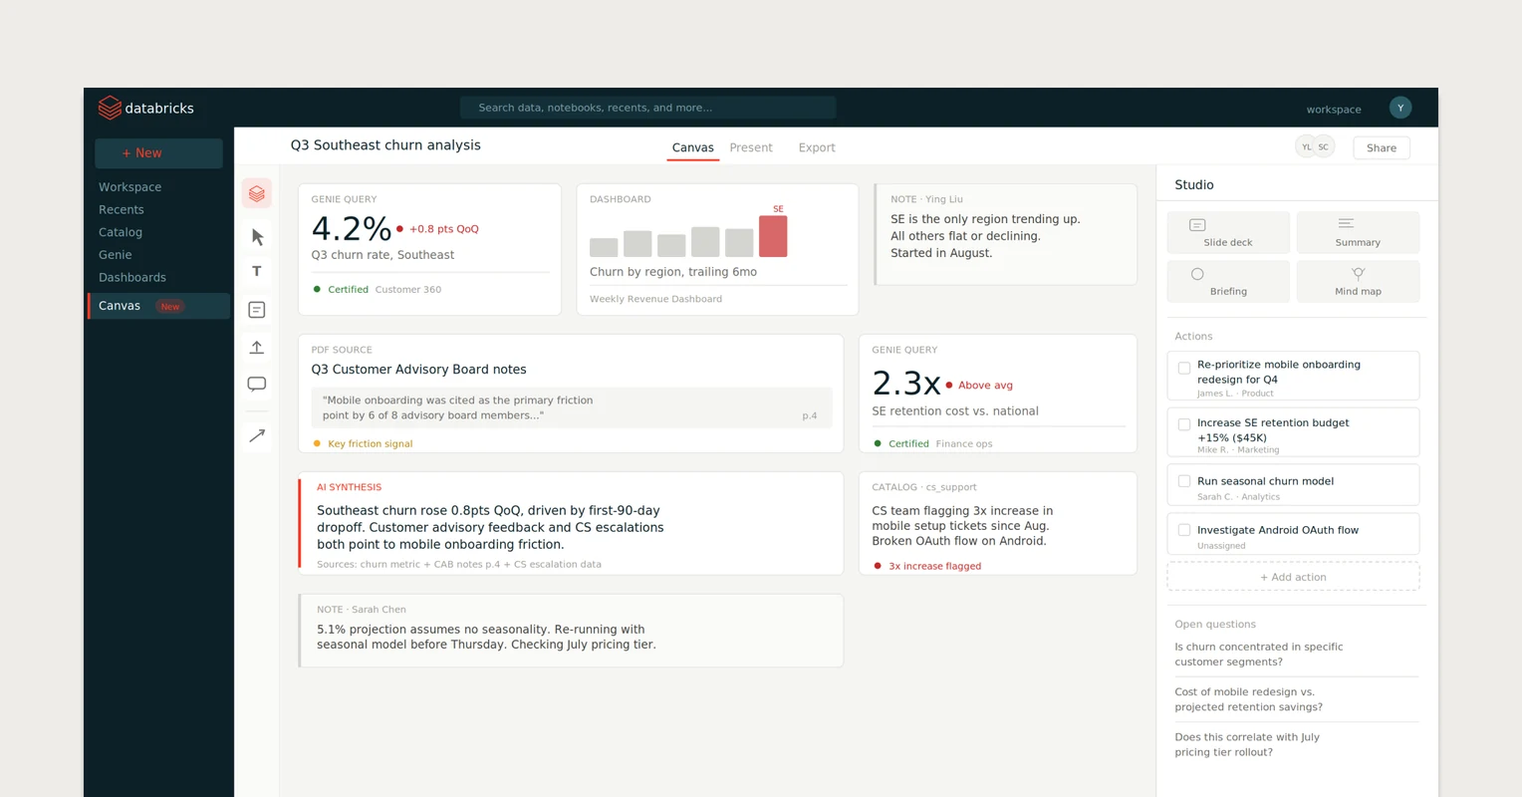Image resolution: width=1522 pixels, height=797 pixels.
Task: Switch to the Present tab
Action: point(751,147)
